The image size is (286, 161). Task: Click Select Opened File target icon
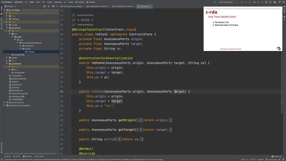coord(44,6)
